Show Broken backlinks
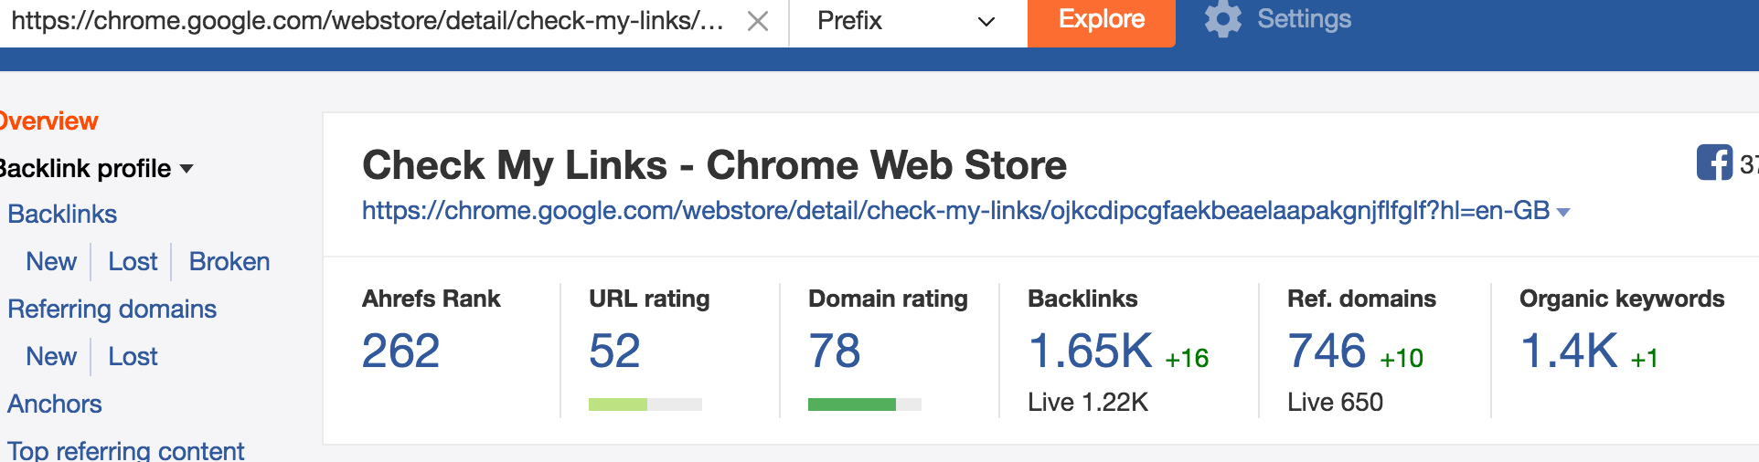The image size is (1759, 462). [229, 262]
